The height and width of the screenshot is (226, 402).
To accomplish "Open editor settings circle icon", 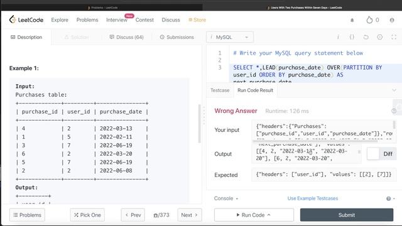I will coord(379,37).
